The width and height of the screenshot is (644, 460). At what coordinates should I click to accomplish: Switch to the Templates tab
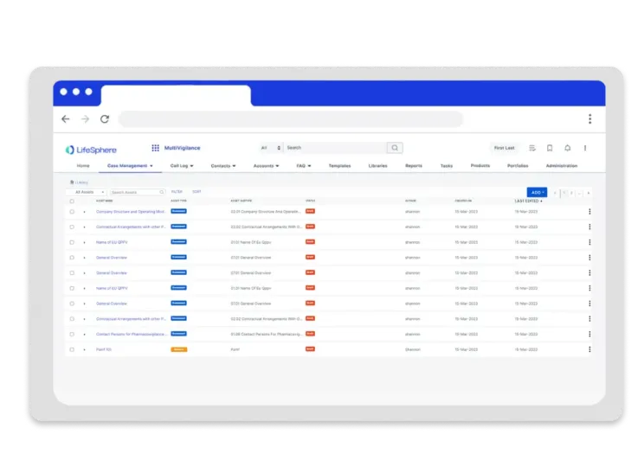pyautogui.click(x=339, y=166)
